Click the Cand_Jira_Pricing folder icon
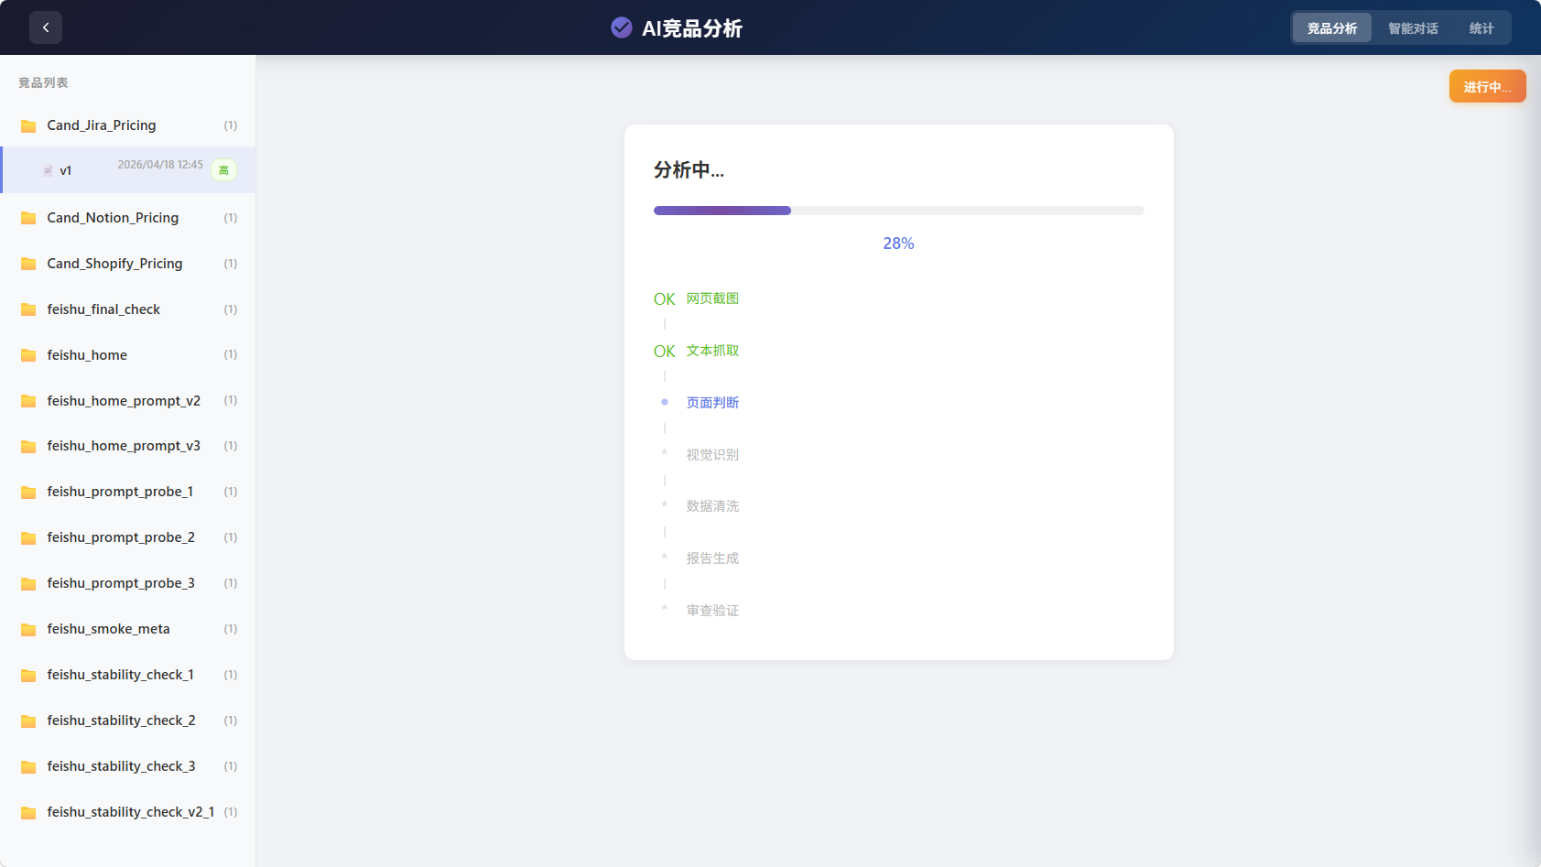The image size is (1541, 867). (x=28, y=126)
